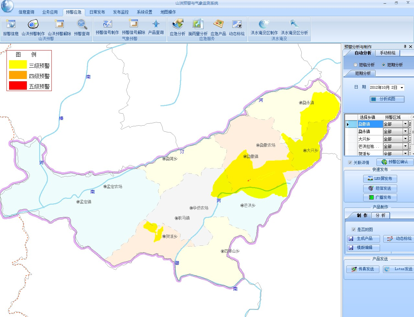Open the 动态标绘 ribbon tool

(x=237, y=25)
